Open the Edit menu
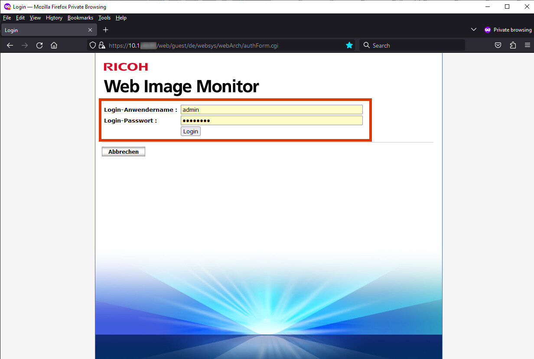 20,18
